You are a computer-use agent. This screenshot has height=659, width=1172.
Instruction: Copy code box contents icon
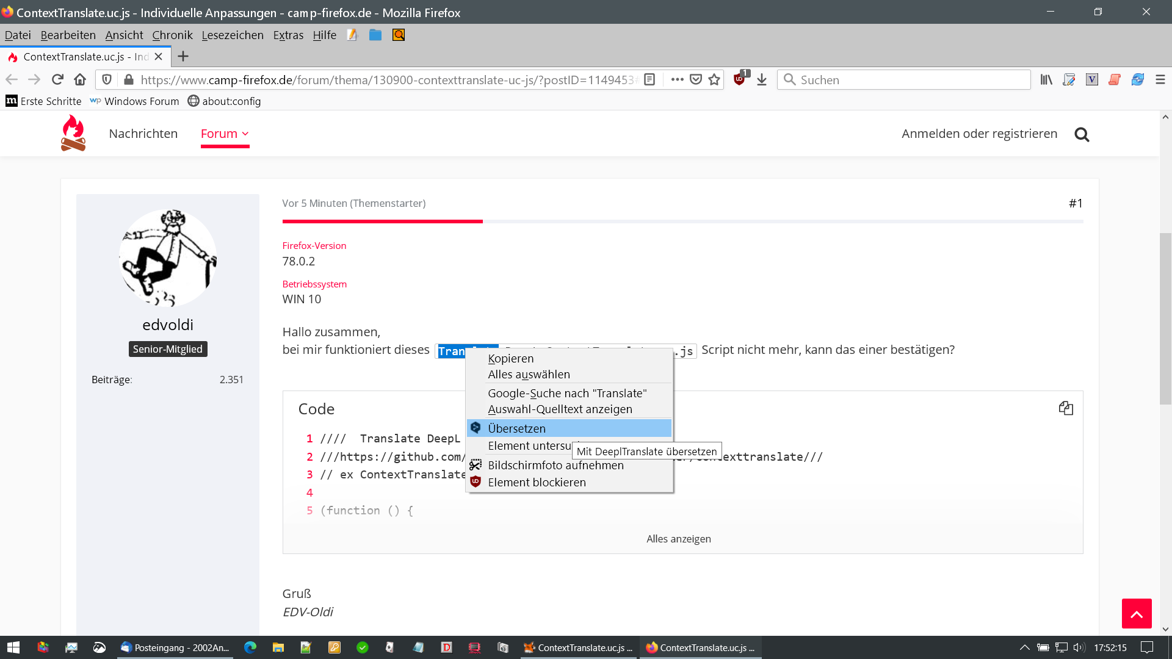pyautogui.click(x=1066, y=408)
